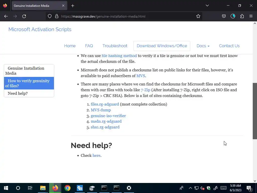Open the MVS link

click(141, 76)
